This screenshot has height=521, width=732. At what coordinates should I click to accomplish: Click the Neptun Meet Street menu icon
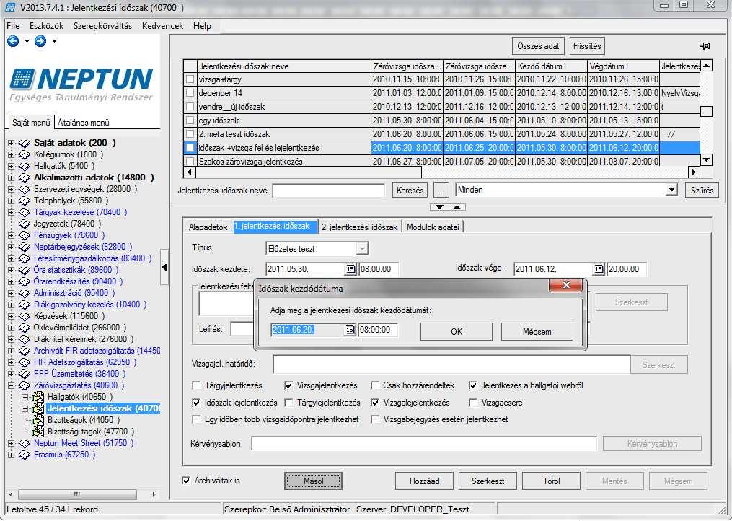(25, 444)
